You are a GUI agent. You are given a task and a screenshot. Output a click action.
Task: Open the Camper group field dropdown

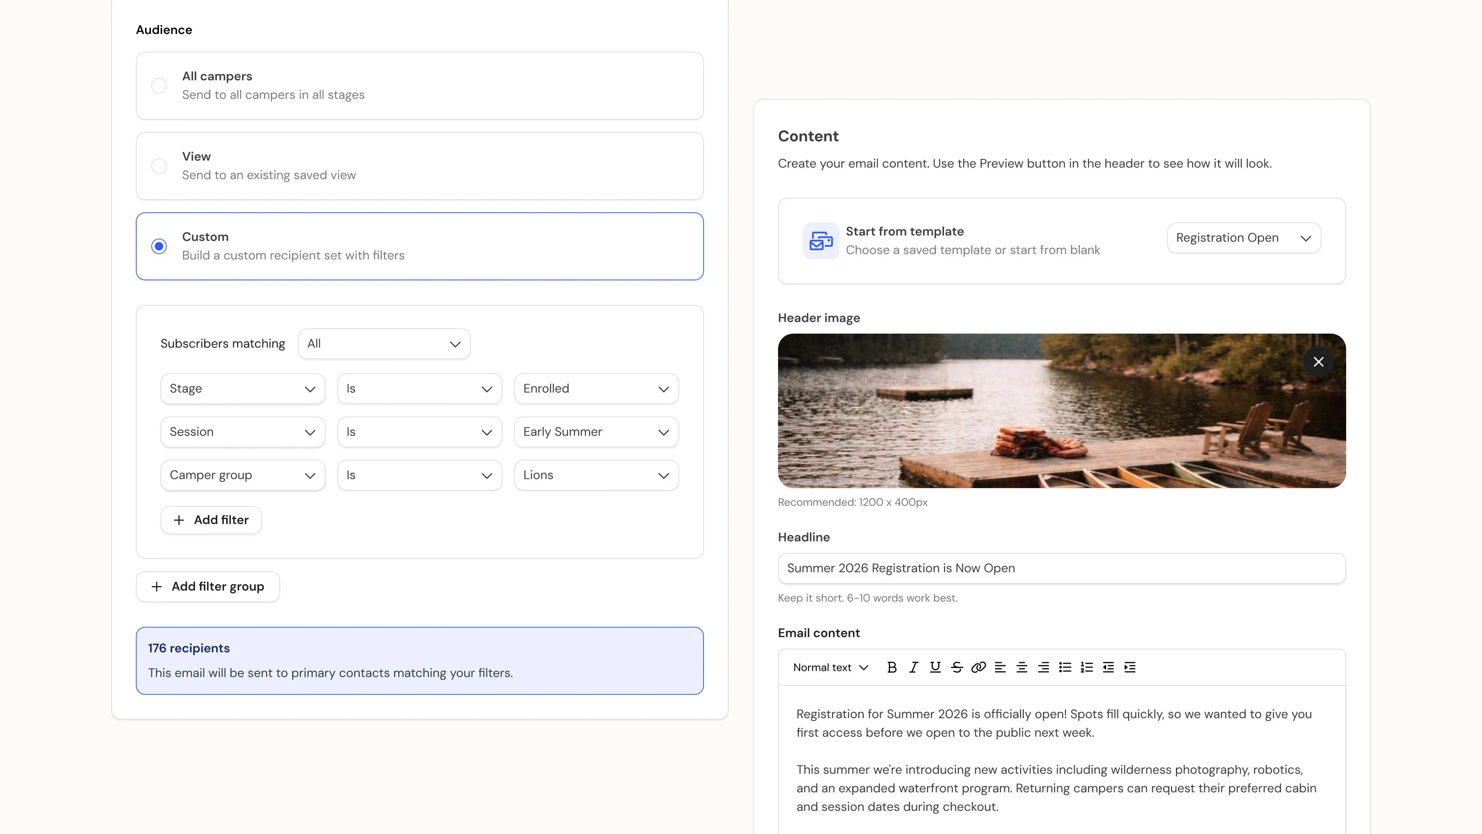coord(243,475)
